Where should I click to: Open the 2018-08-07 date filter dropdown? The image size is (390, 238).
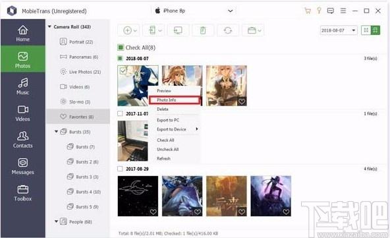pos(339,30)
